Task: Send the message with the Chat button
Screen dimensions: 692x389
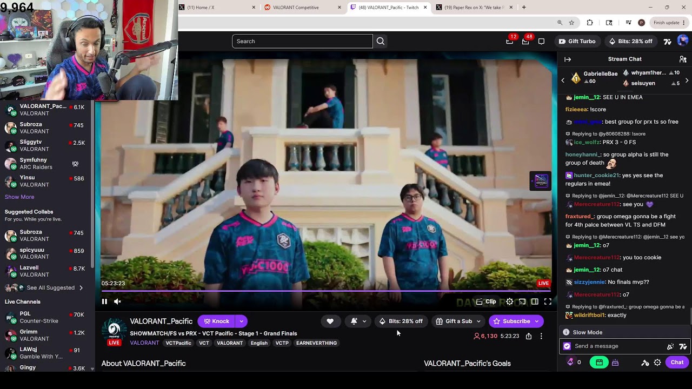Action: click(677, 363)
